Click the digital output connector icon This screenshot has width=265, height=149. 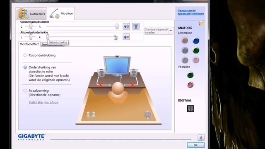190,108
